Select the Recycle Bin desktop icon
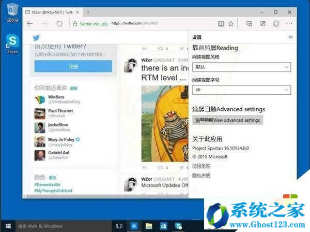 (12, 12)
